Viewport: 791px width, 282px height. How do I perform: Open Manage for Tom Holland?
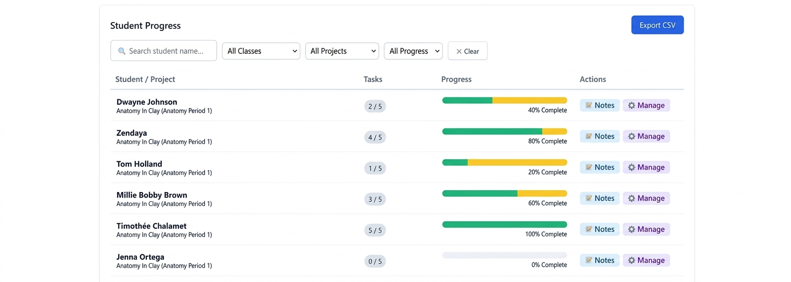[x=646, y=167]
